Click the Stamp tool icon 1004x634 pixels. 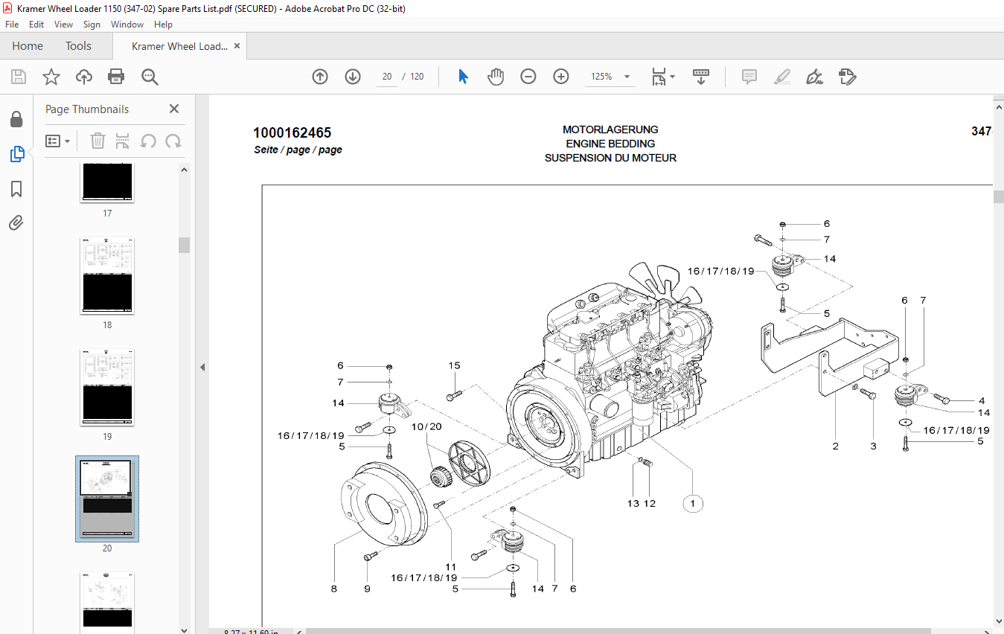coord(847,77)
